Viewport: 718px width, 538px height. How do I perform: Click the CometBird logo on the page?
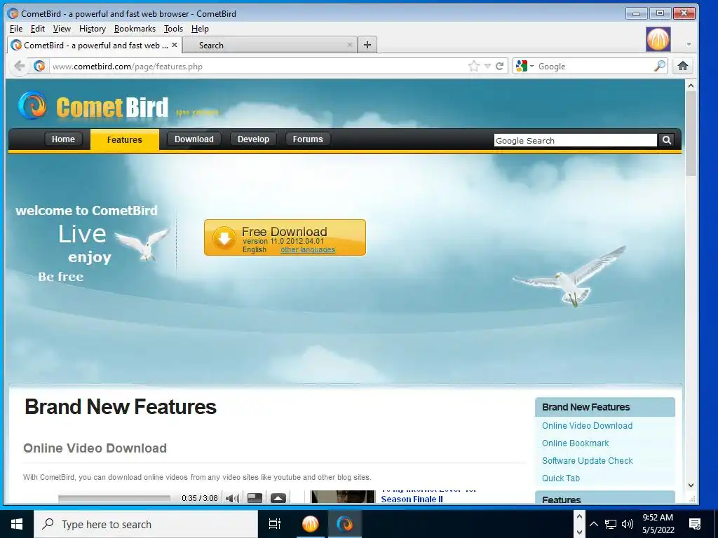(93, 106)
